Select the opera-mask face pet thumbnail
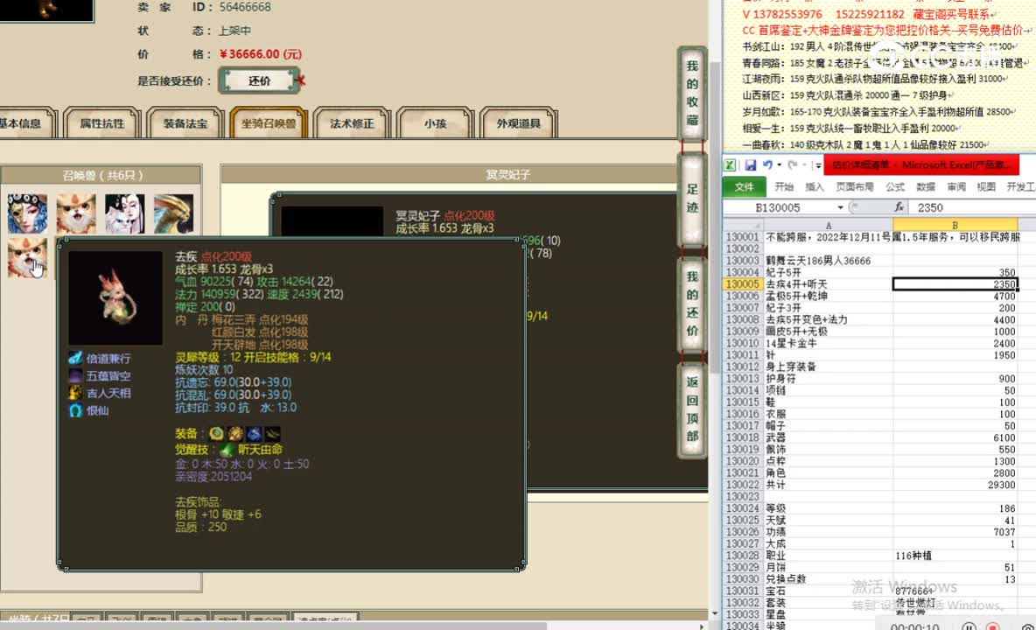This screenshot has height=630, width=1036. (28, 213)
